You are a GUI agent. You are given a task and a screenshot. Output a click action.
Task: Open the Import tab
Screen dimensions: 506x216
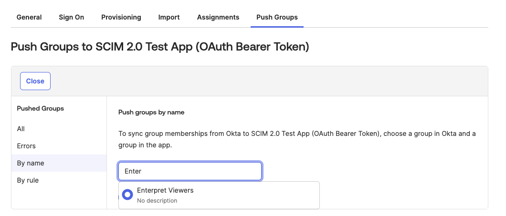coord(169,18)
